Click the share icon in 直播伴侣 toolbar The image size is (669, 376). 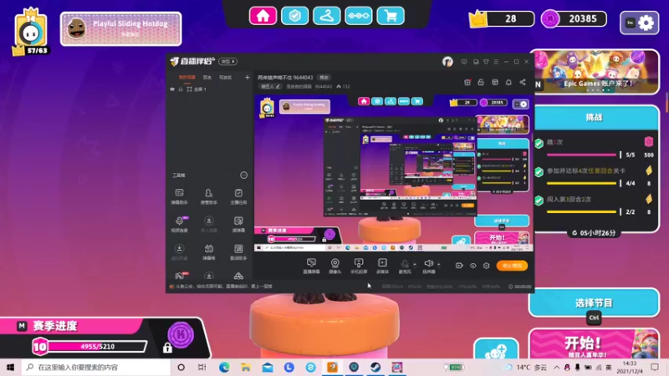(x=523, y=82)
